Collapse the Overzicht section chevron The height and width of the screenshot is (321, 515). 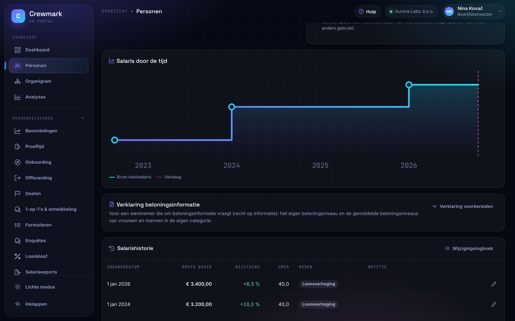[x=83, y=37]
